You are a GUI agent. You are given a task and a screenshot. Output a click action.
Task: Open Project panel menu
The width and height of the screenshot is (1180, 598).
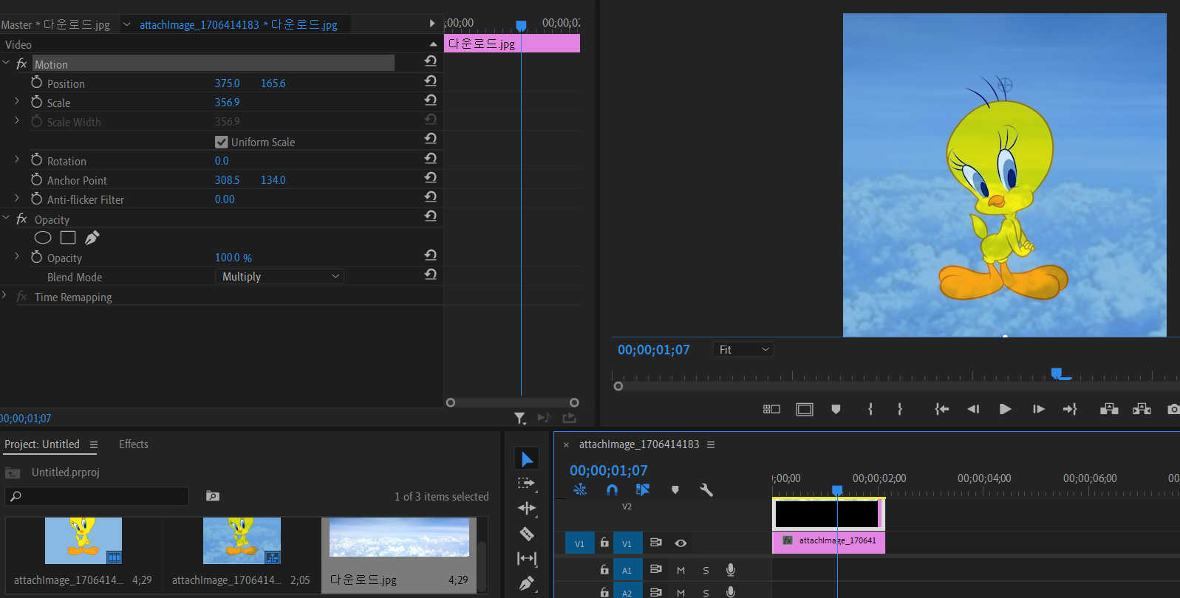(x=94, y=445)
